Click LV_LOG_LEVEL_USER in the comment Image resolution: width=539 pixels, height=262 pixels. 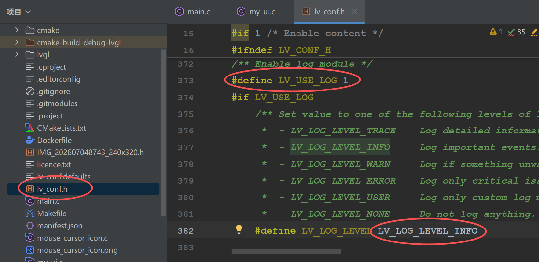point(340,197)
